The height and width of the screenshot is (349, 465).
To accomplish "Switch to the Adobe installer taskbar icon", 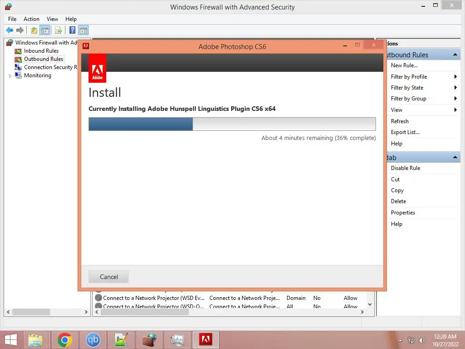I will pyautogui.click(x=206, y=340).
